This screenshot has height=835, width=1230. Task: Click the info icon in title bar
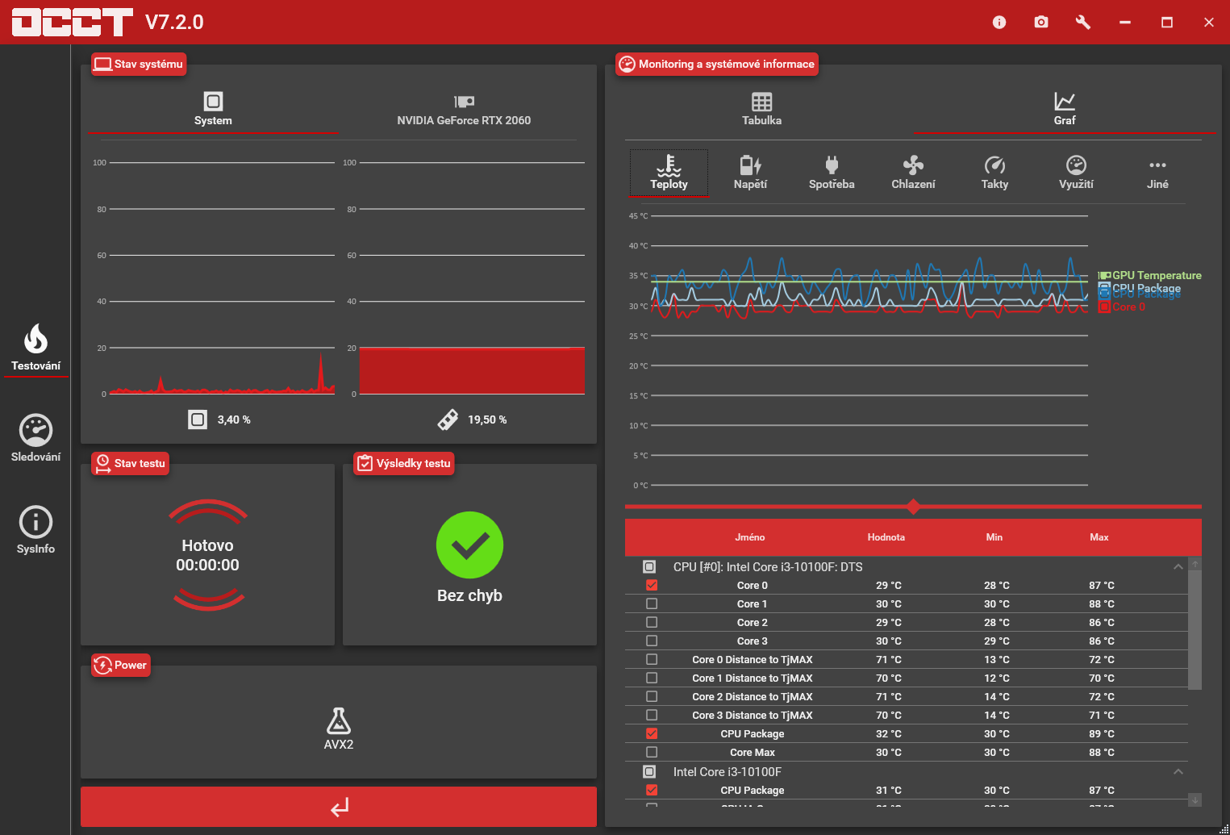[x=999, y=22]
